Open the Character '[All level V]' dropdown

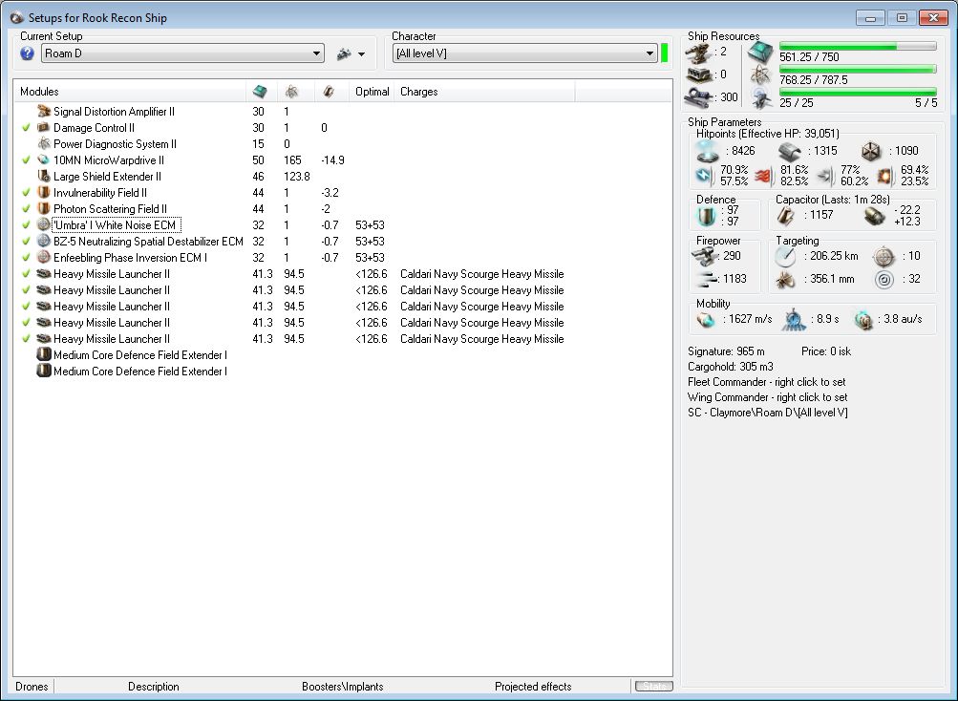524,53
